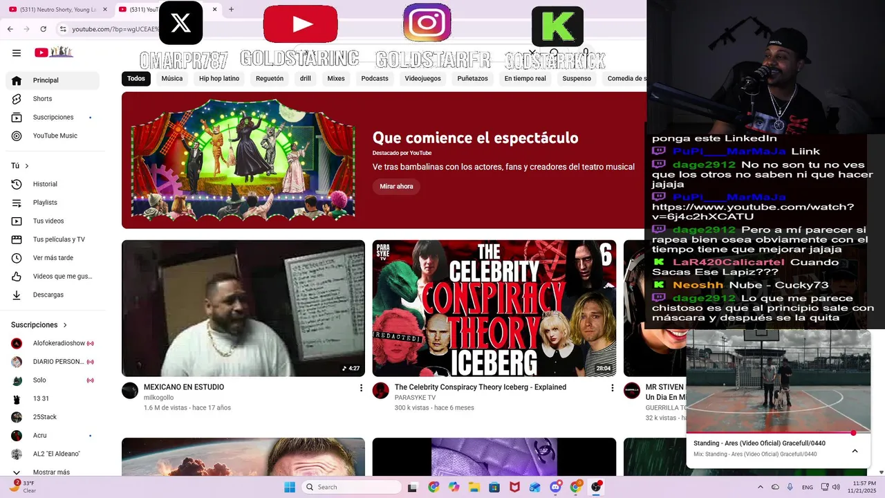Screen dimensions: 885x498
Task: Select the Mixes filter chip
Action: [336, 79]
